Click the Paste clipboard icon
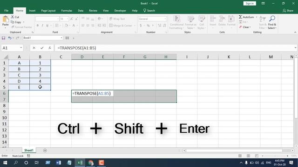The image size is (298, 167). [6, 19]
